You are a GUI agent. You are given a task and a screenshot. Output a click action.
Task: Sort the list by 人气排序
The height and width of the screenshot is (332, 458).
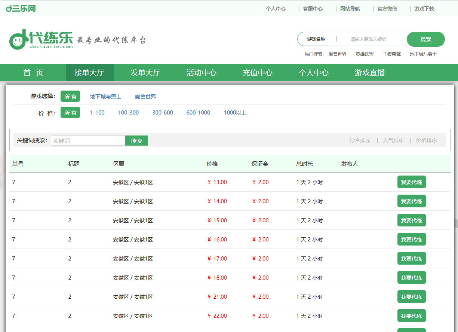pyautogui.click(x=393, y=141)
